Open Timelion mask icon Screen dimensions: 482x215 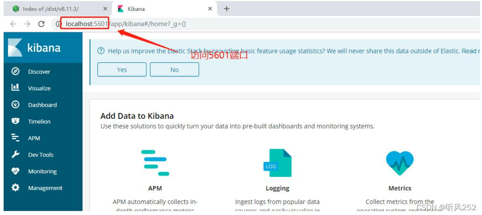click(15, 121)
